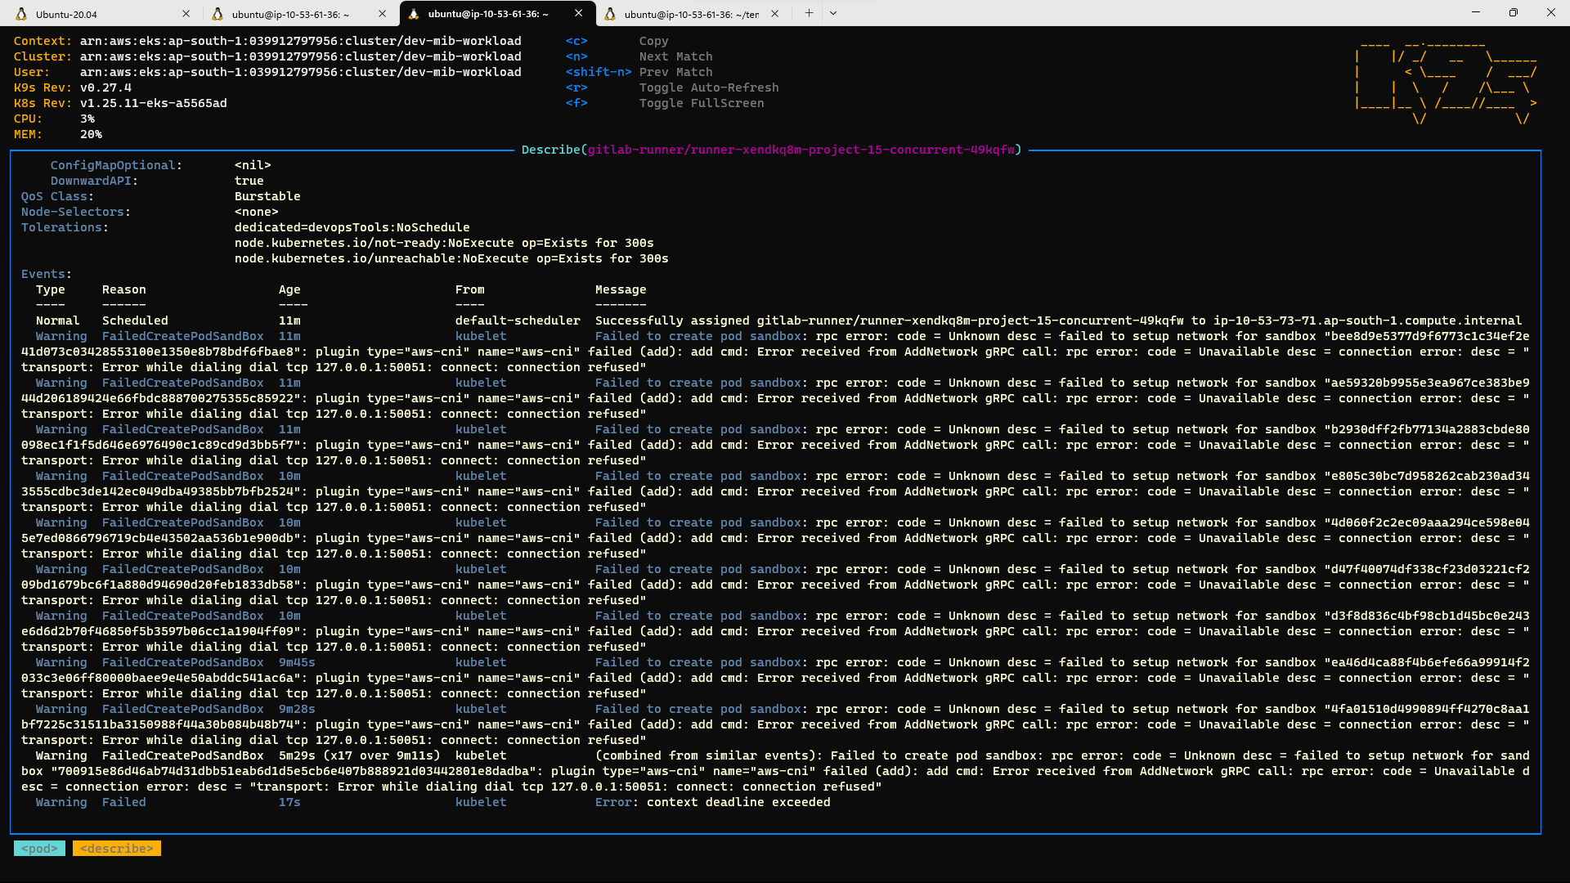
Task: Close the second ubuntu terminal tab
Action: click(382, 13)
